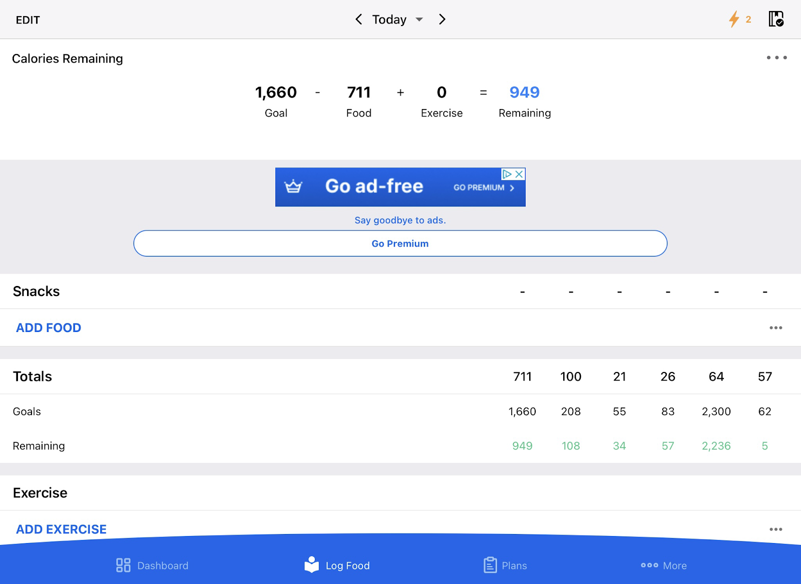801x584 pixels.
Task: Open Exercise more options menu
Action: click(775, 529)
